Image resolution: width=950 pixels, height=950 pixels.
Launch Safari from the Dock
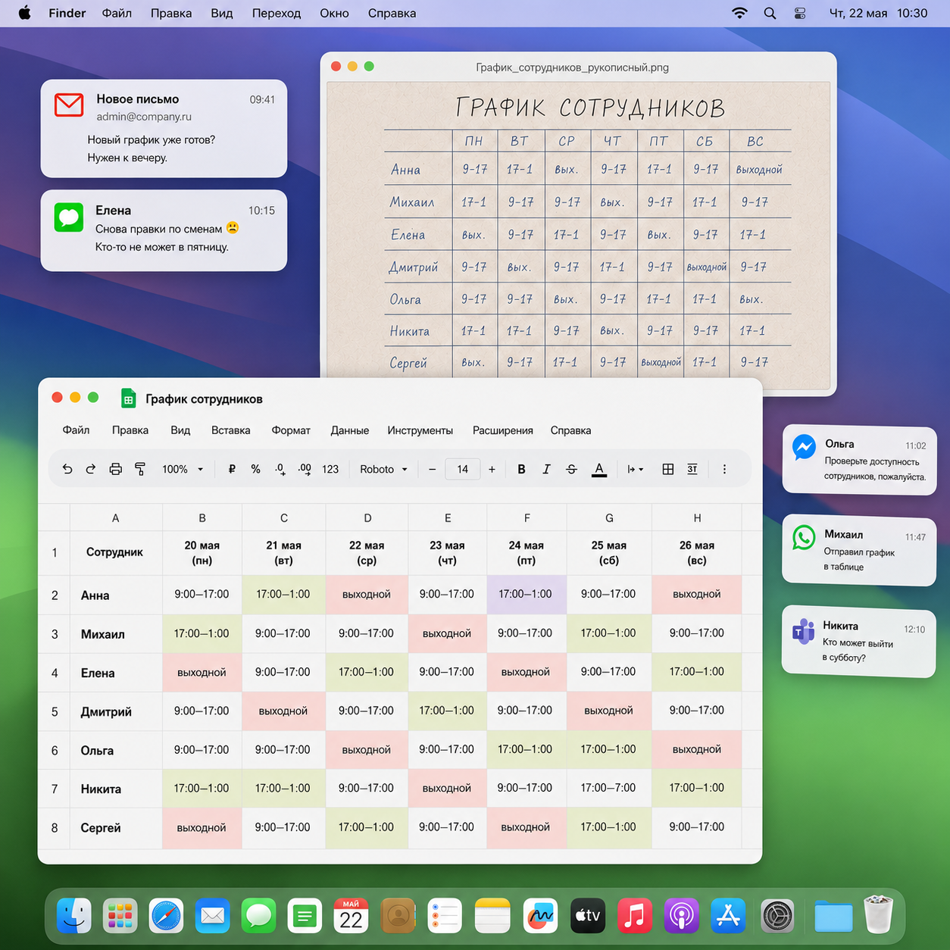[166, 916]
